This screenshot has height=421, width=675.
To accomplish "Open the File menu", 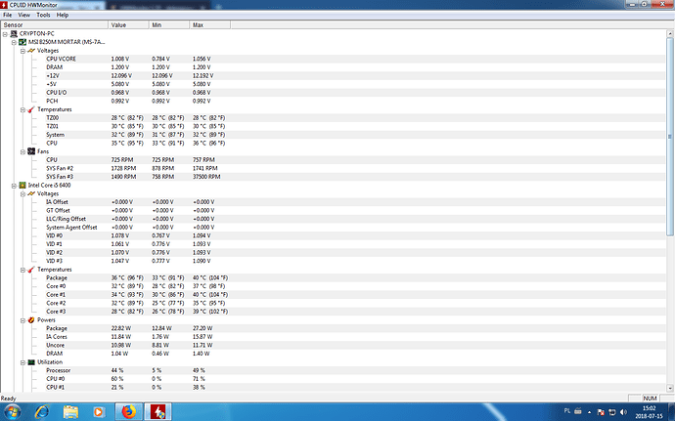I will (x=8, y=16).
